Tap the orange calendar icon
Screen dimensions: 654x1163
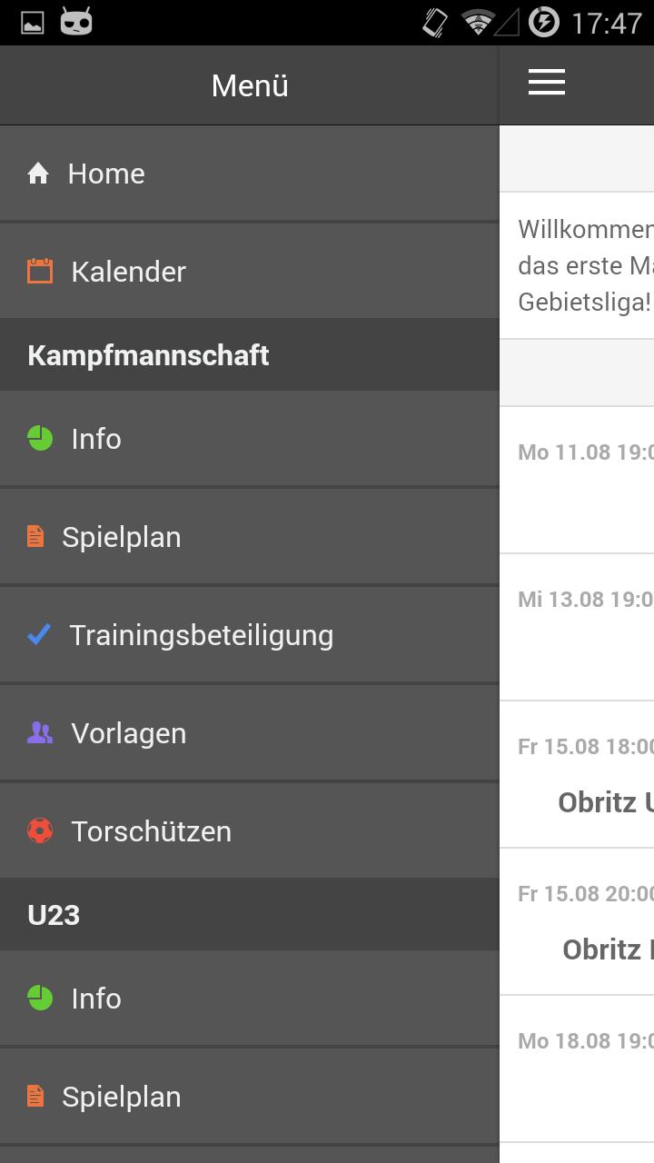coord(40,272)
